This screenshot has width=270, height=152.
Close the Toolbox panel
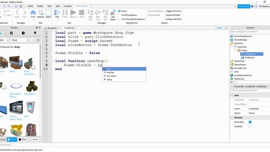[x=40, y=27]
